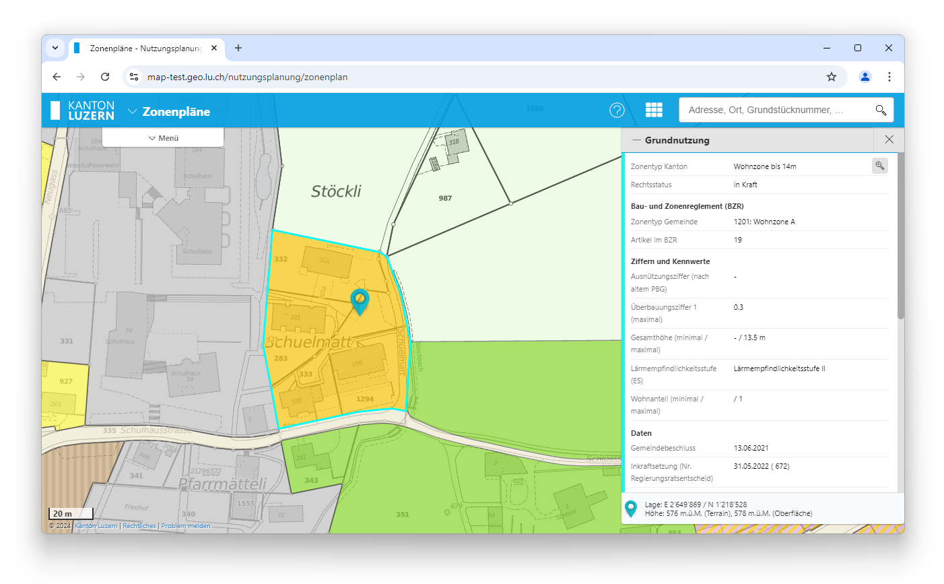Open the map apps grid icon
944x584 pixels.
point(654,110)
